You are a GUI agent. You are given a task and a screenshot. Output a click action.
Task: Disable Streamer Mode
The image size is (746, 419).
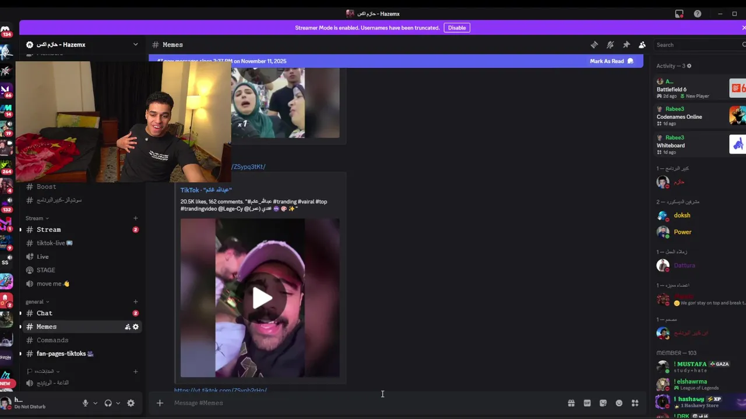tap(457, 27)
